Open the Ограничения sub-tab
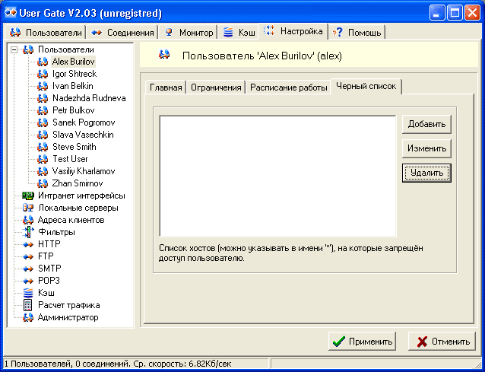Viewport: 485px width, 372px height. click(216, 87)
